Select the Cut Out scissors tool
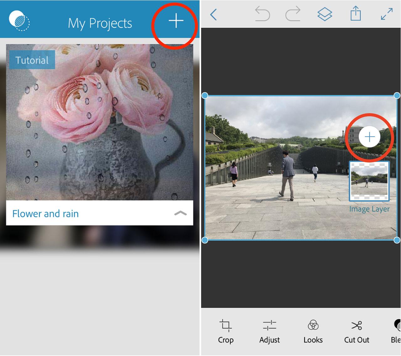The image size is (401, 356). click(x=357, y=331)
